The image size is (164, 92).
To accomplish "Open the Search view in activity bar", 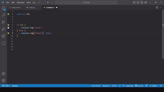I will pyautogui.click(x=3, y=15).
